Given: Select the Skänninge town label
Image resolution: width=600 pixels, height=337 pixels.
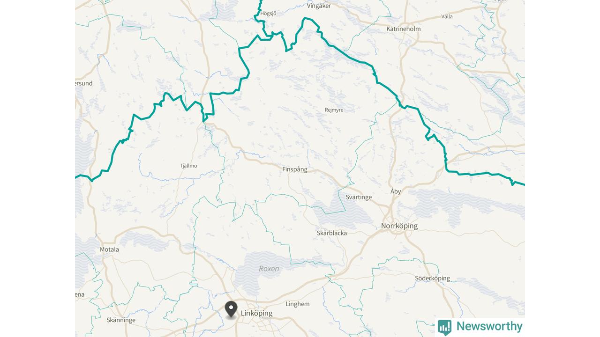Looking at the screenshot, I should coord(121,320).
